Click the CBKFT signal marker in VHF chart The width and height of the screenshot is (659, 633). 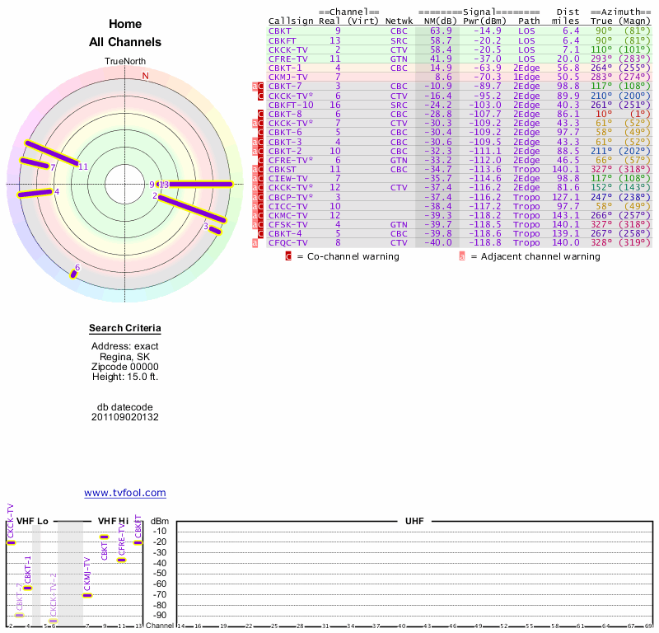click(138, 542)
